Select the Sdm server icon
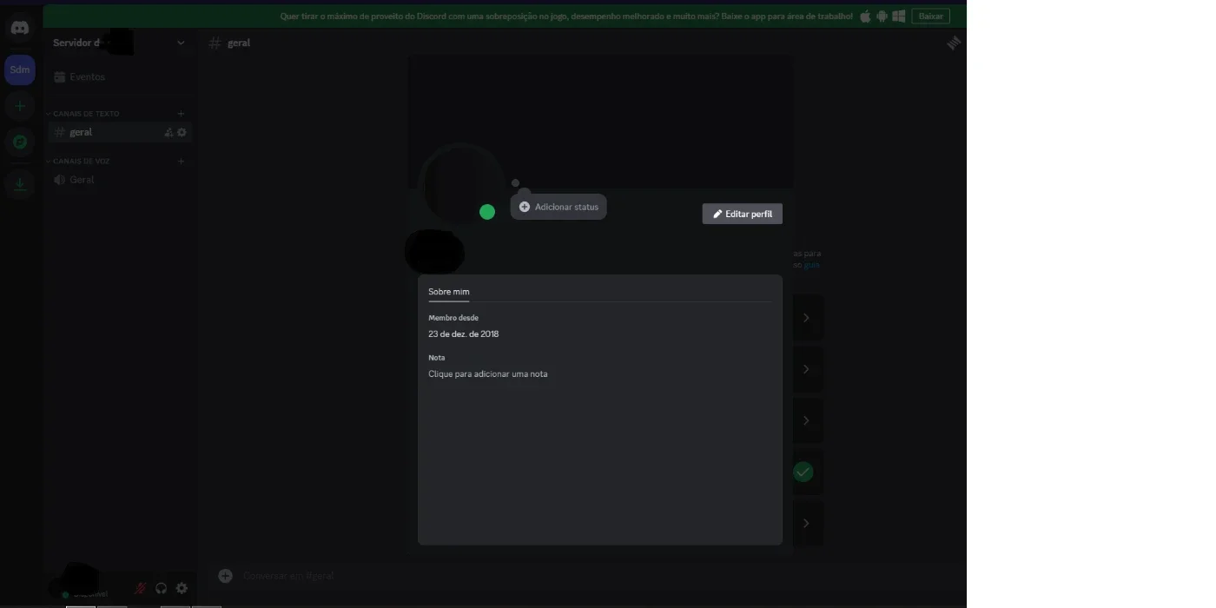 pyautogui.click(x=19, y=69)
